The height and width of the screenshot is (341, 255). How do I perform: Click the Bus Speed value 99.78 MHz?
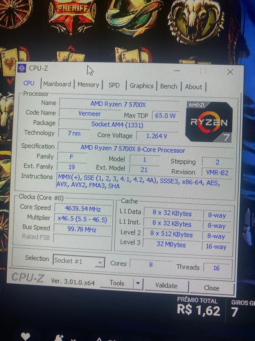tap(82, 229)
